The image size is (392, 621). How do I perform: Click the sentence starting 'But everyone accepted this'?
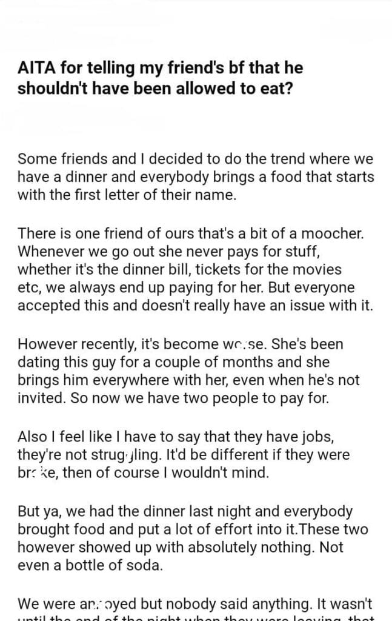[x=195, y=296]
